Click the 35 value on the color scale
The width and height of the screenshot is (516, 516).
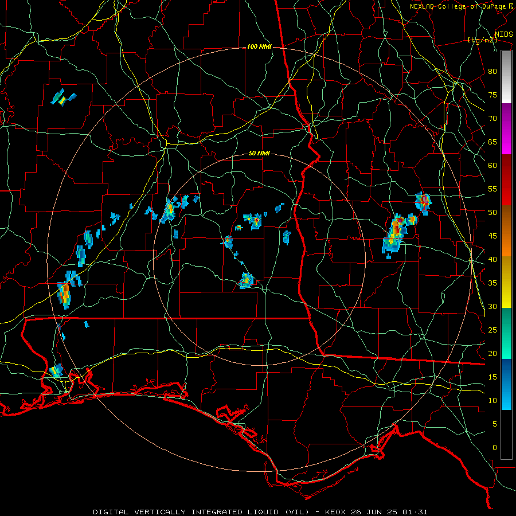point(492,283)
